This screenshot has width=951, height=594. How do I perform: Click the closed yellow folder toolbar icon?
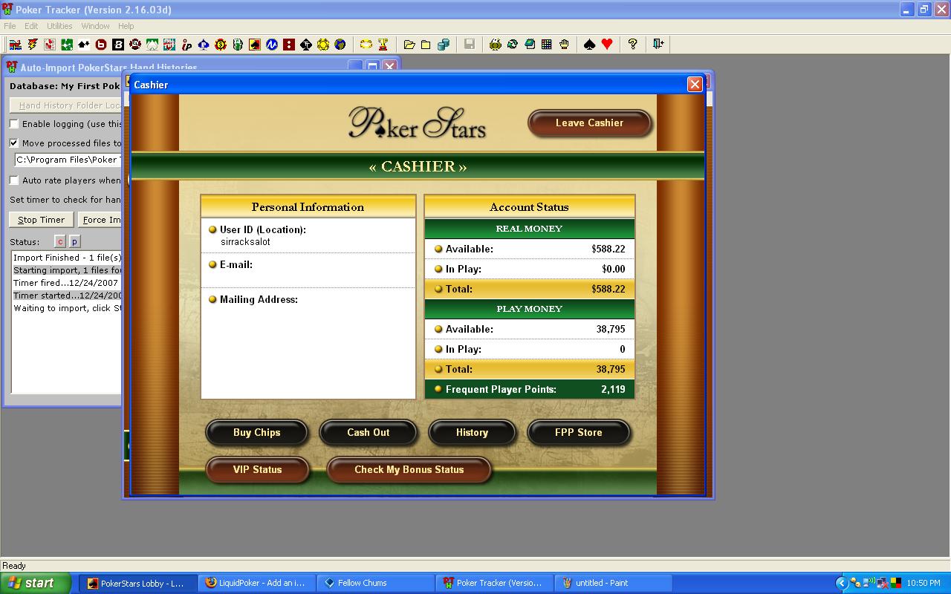[426, 45]
